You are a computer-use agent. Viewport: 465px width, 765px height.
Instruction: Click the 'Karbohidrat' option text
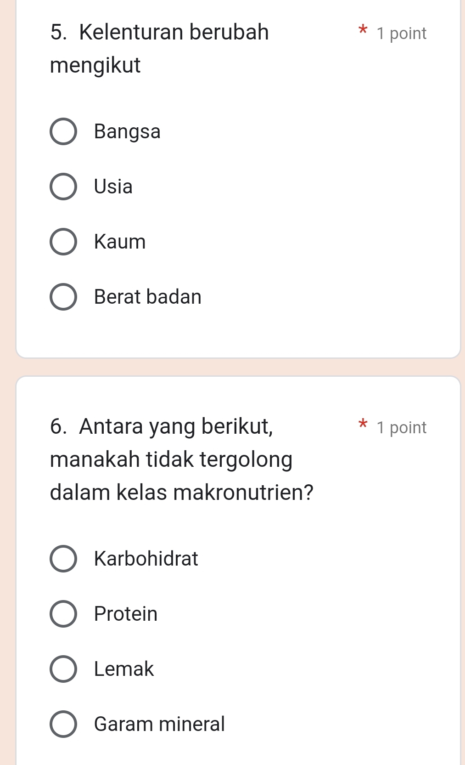point(146,559)
